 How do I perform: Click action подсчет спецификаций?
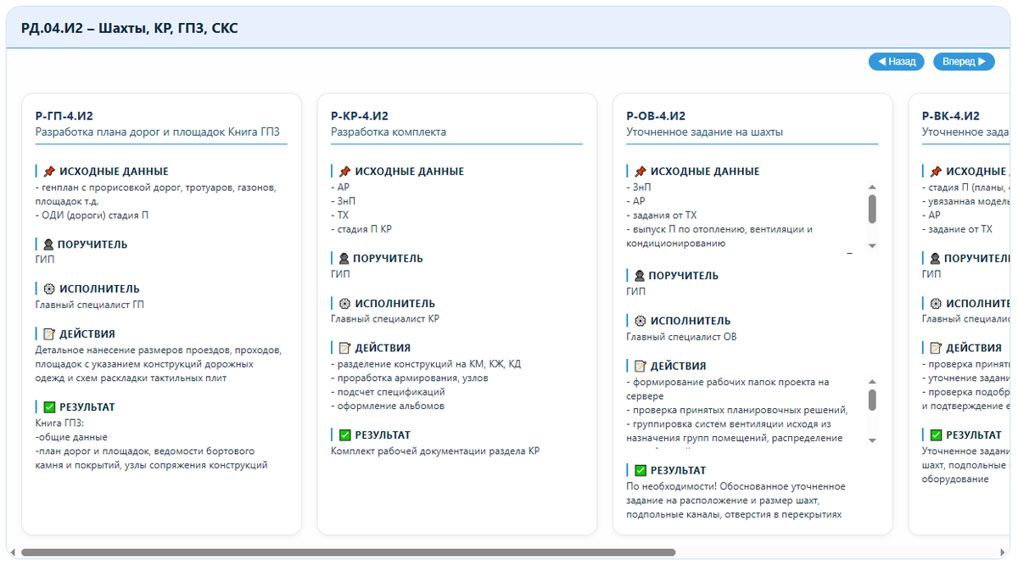(x=388, y=392)
